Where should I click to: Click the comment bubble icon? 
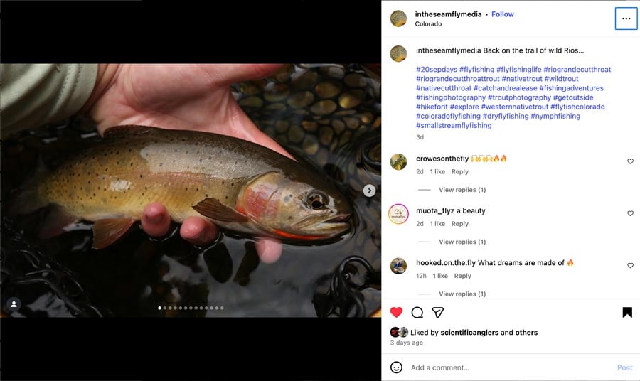[x=417, y=312]
